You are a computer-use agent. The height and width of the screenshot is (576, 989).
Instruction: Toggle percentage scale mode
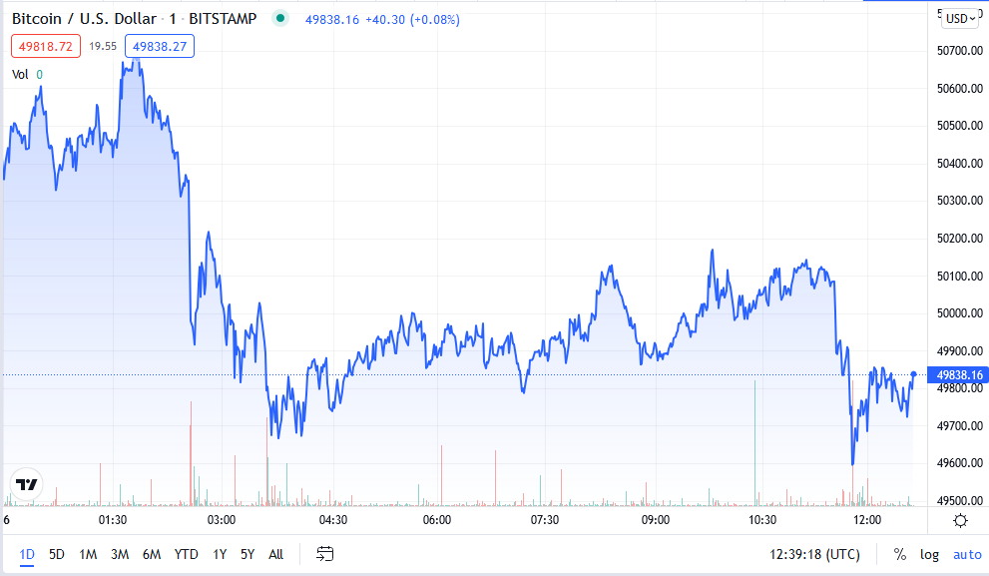point(899,554)
